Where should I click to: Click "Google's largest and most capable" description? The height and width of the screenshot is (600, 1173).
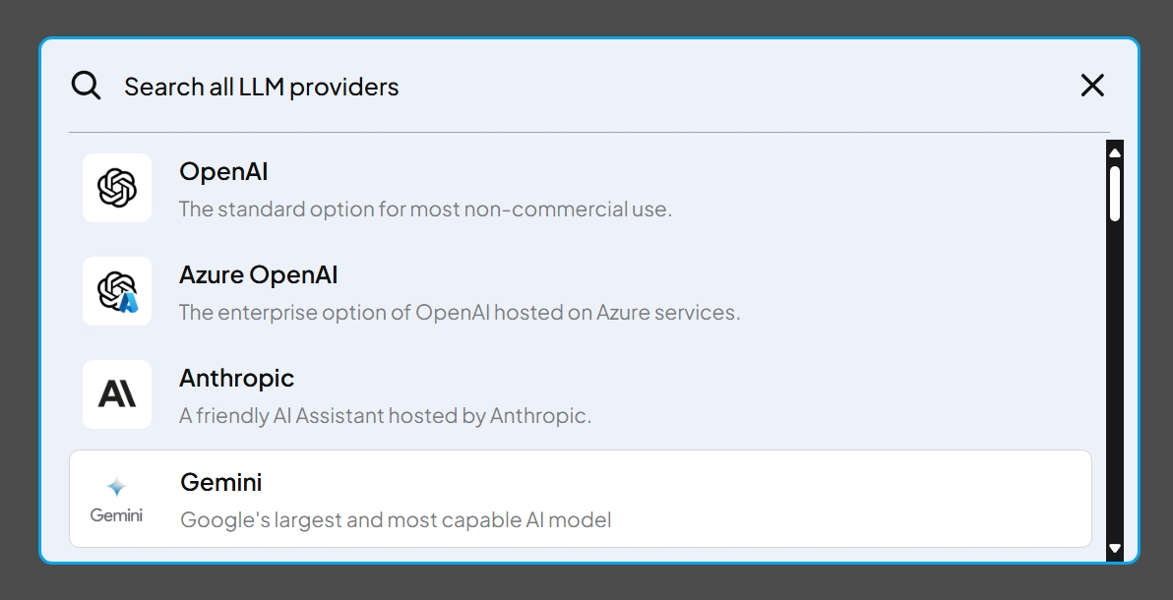pyautogui.click(x=396, y=519)
